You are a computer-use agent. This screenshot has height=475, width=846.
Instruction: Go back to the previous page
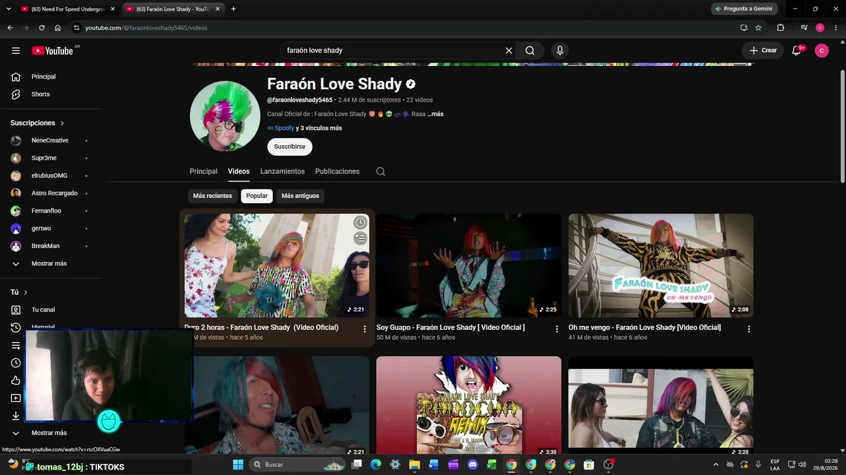click(10, 28)
